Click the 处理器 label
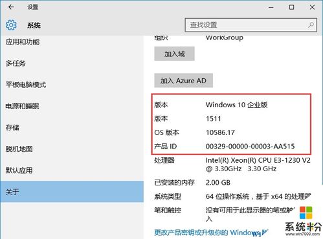 pos(164,160)
